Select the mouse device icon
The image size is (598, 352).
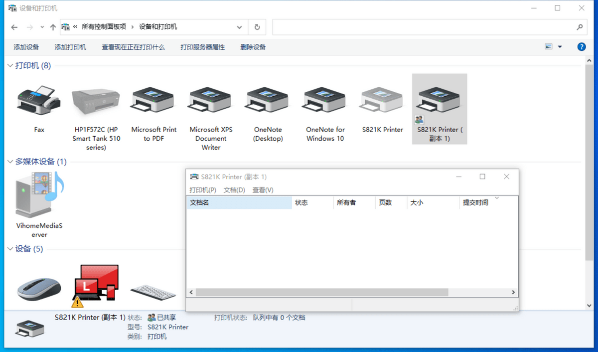point(39,289)
